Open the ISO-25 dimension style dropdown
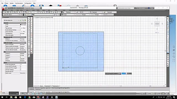This screenshot has height=99, width=177. click(84, 12)
